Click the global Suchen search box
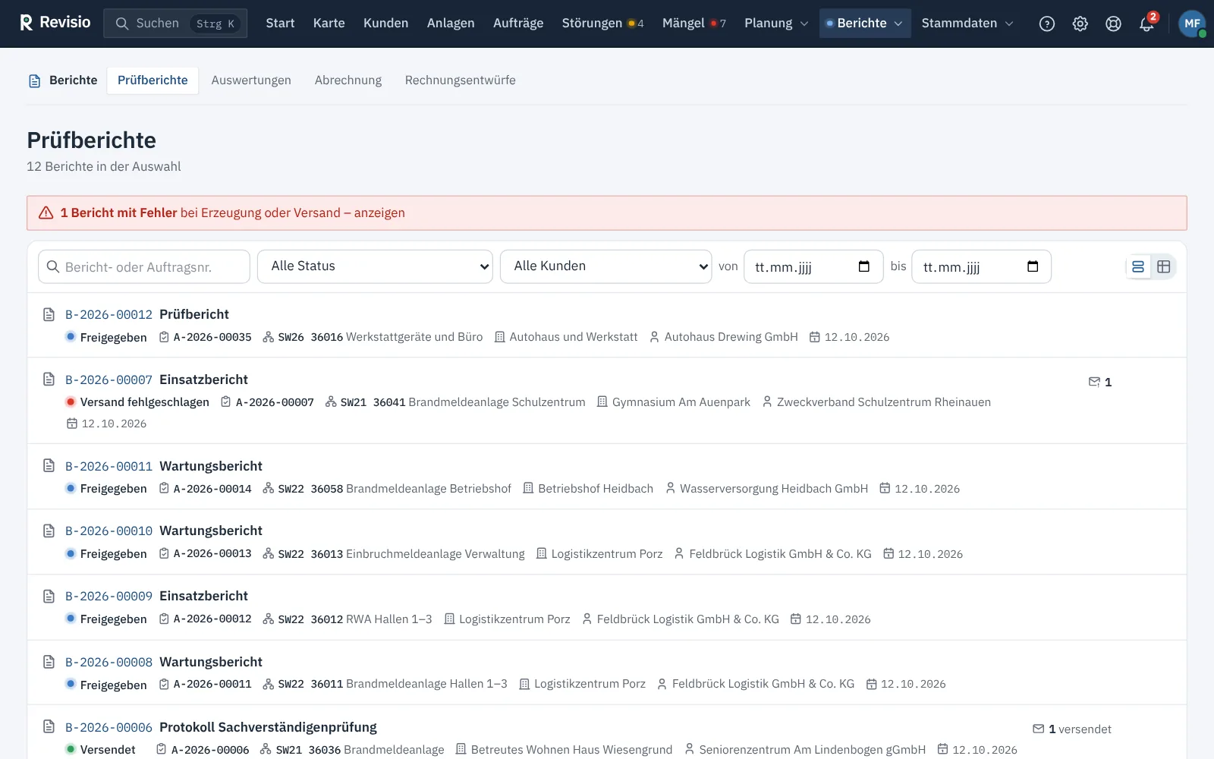This screenshot has width=1214, height=759. (175, 24)
